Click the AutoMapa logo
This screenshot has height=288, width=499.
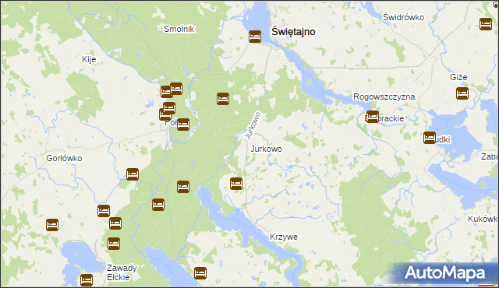pyautogui.click(x=444, y=272)
